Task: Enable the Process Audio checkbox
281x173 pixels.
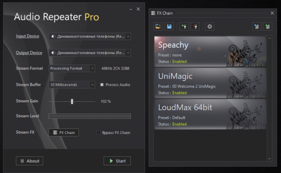Action: pyautogui.click(x=102, y=84)
